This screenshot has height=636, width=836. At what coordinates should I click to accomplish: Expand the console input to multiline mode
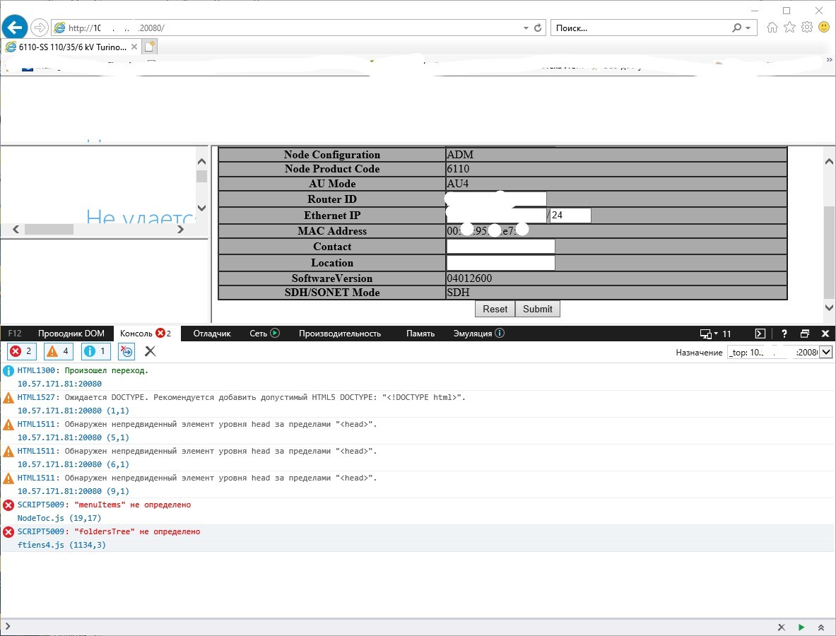821,627
